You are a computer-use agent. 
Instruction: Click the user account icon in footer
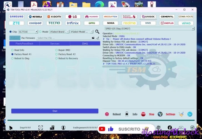[x=63, y=128]
